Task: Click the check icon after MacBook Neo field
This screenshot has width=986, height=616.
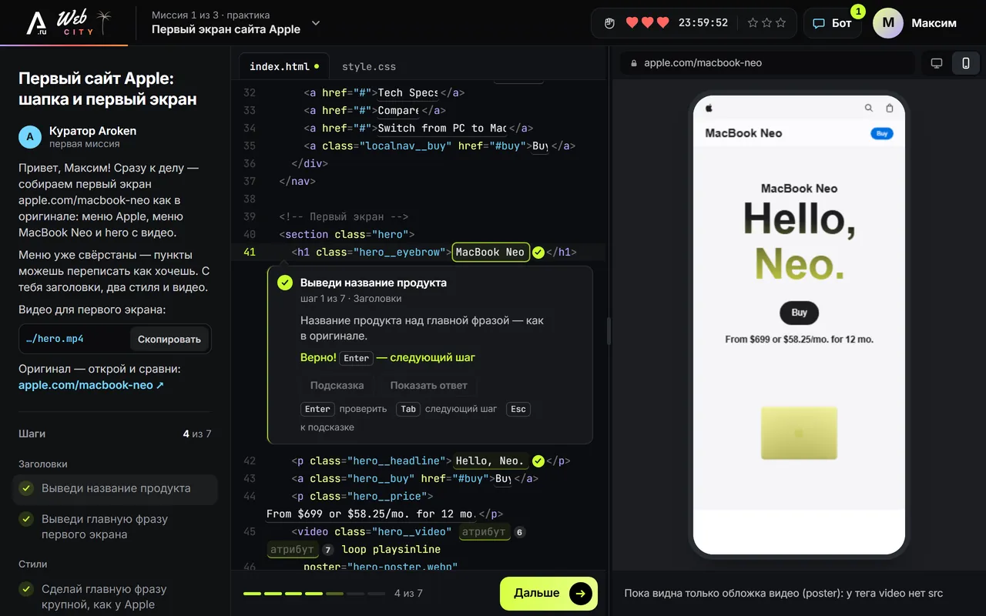Action: pyautogui.click(x=538, y=252)
